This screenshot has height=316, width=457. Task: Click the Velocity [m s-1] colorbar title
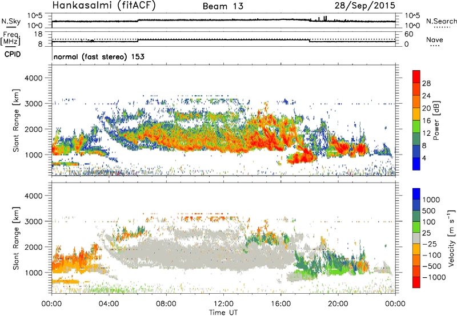(451, 238)
